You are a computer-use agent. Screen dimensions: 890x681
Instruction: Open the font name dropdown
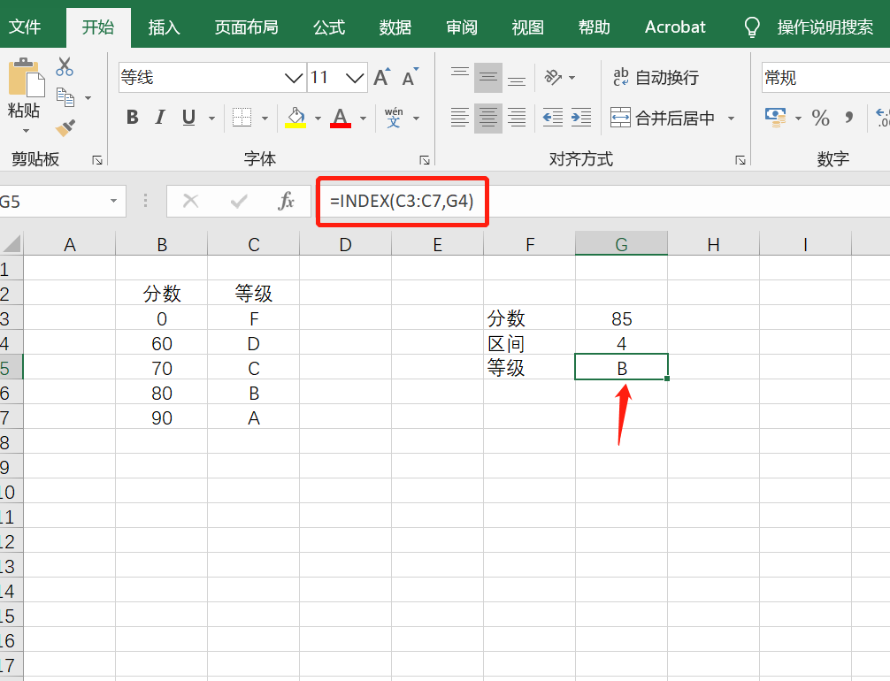click(x=295, y=78)
